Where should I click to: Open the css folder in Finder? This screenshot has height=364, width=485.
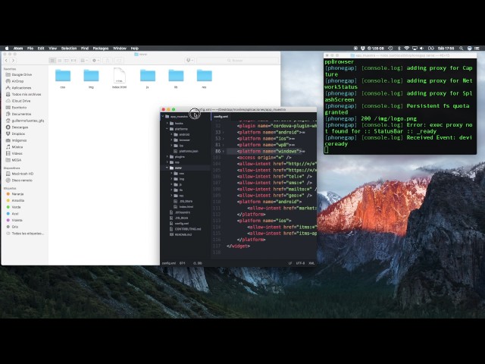pos(63,76)
